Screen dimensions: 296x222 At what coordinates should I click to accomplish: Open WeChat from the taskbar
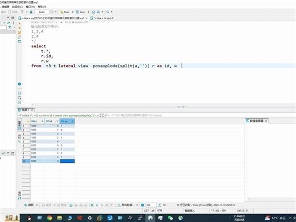pos(170,218)
